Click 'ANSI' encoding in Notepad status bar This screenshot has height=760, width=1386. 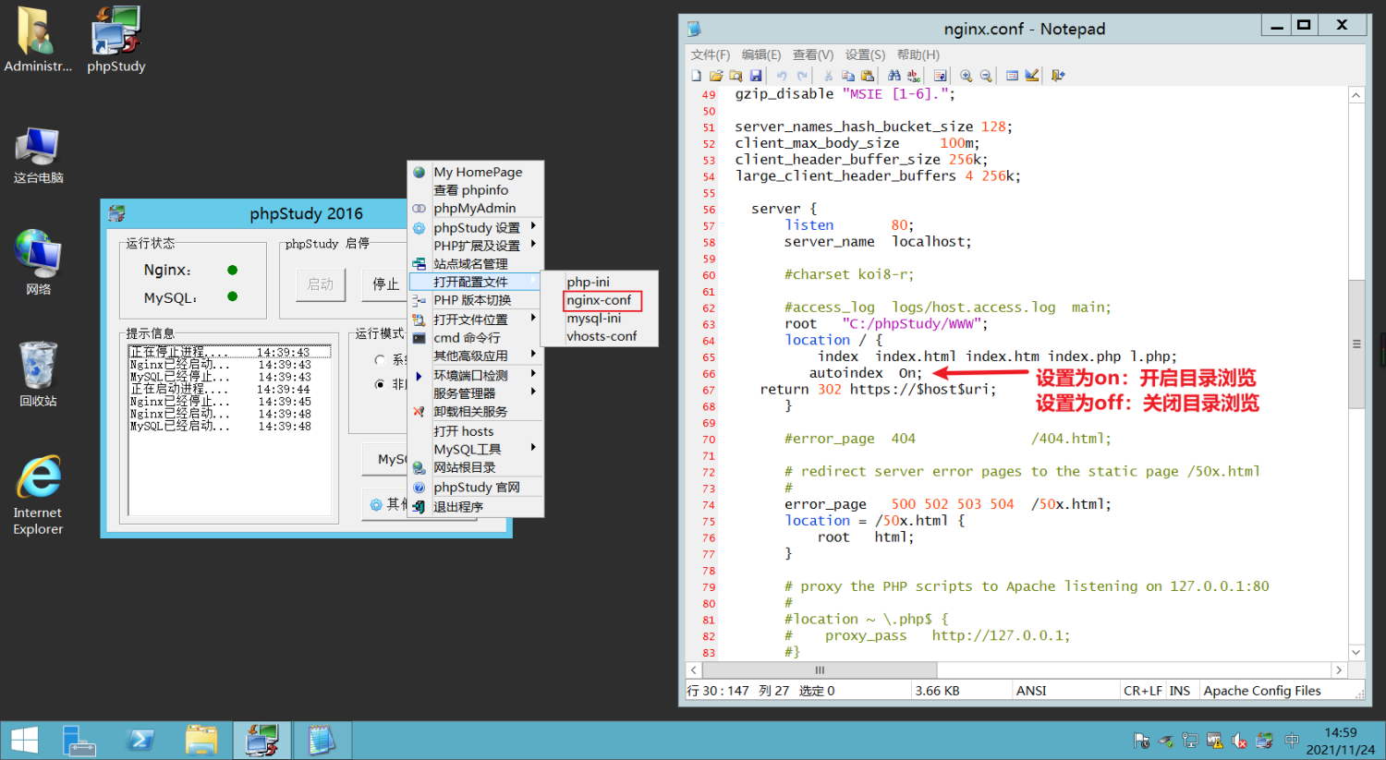pyautogui.click(x=1031, y=691)
